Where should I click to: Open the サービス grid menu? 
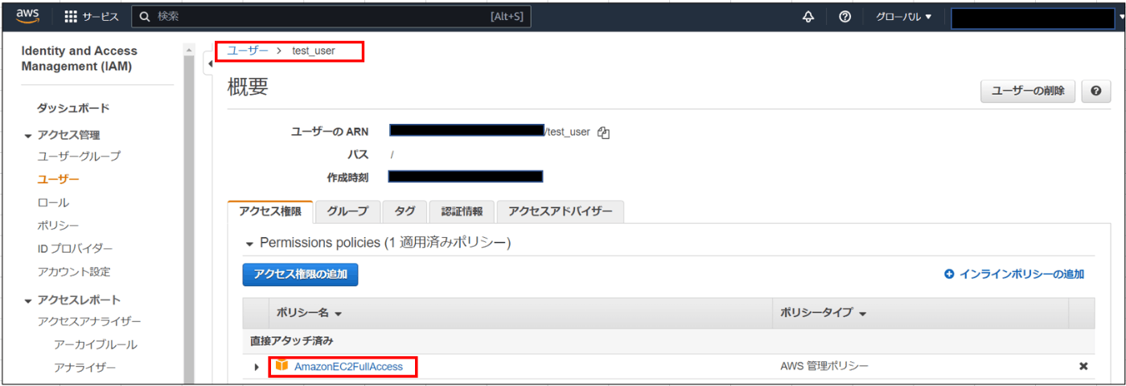pos(92,17)
